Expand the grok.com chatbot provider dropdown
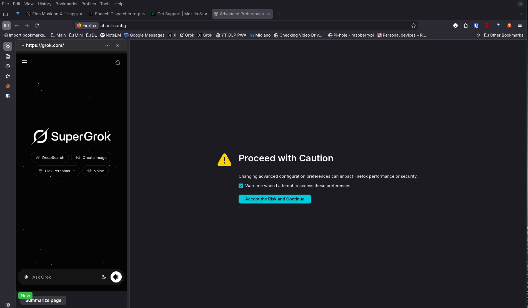This screenshot has width=528, height=308. tap(43, 45)
